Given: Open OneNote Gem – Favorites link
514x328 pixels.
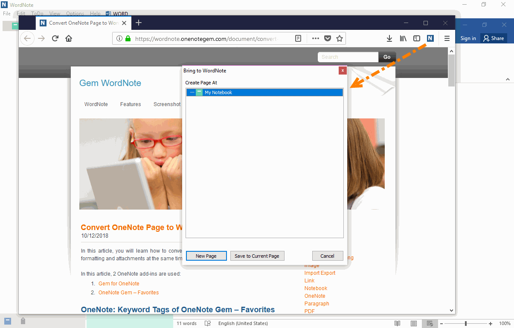Looking at the screenshot, I should 128,293.
